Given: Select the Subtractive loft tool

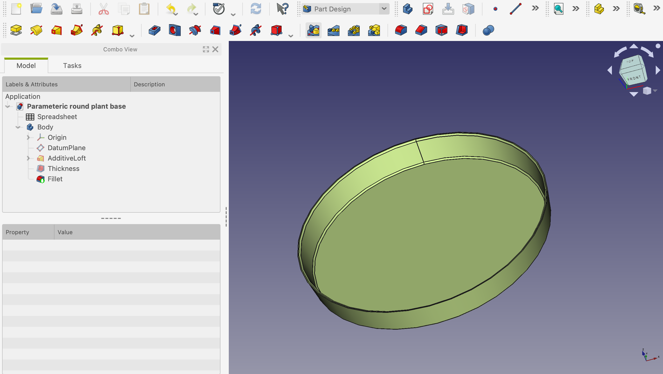Looking at the screenshot, I should click(x=215, y=30).
